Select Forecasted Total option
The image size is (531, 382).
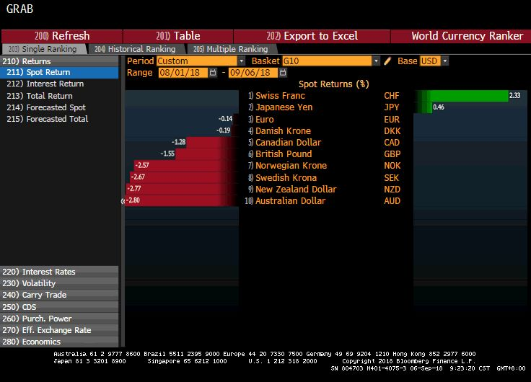click(x=59, y=119)
